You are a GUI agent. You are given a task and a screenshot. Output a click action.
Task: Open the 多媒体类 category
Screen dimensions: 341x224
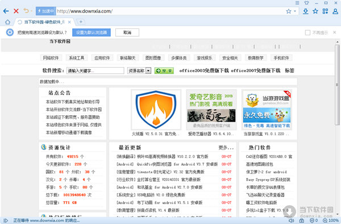[x=179, y=58]
